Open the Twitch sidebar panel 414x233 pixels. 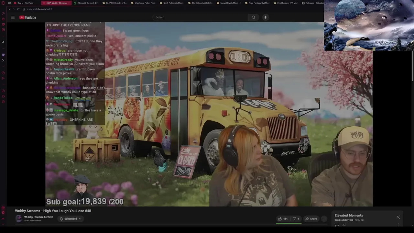click(x=3, y=55)
